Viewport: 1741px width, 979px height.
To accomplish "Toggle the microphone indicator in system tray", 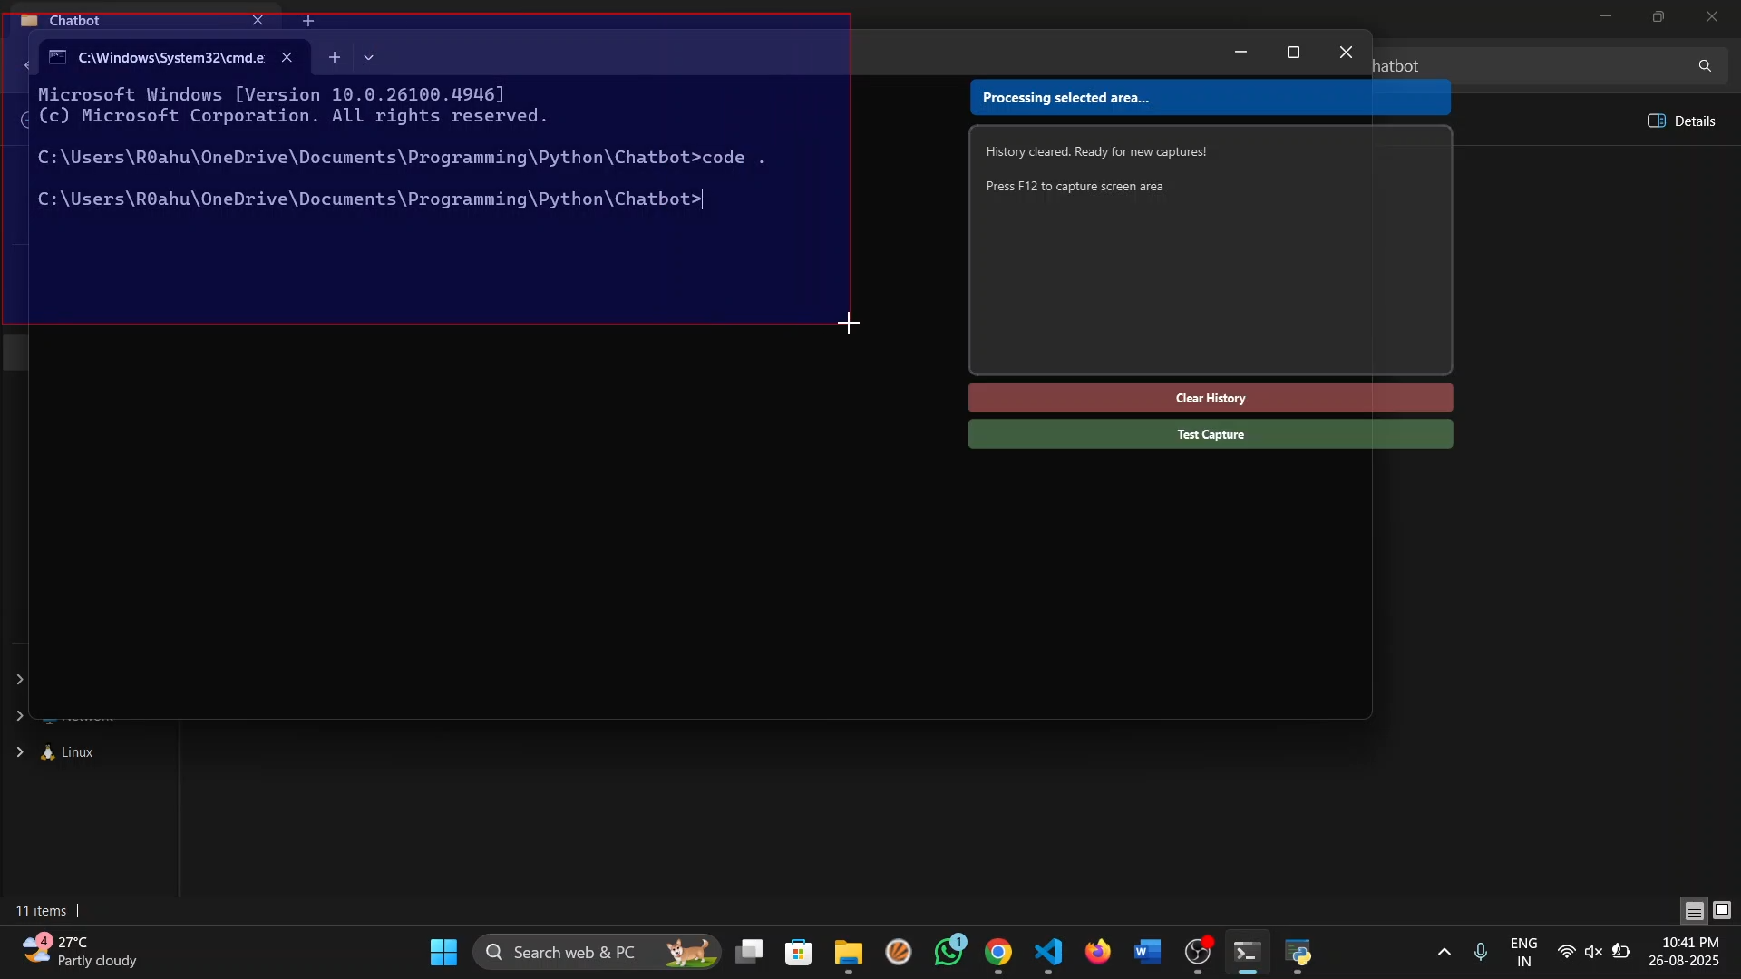I will tap(1480, 953).
